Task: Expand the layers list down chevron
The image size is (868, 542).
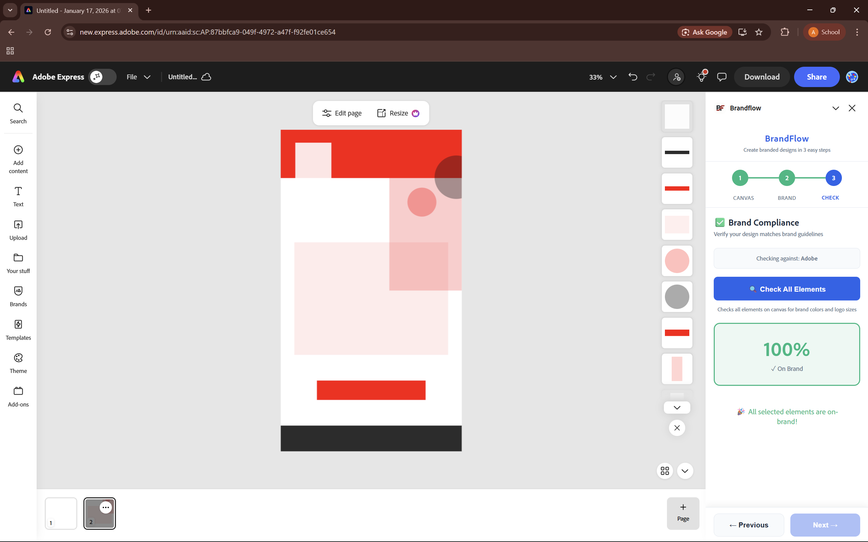Action: tap(677, 408)
